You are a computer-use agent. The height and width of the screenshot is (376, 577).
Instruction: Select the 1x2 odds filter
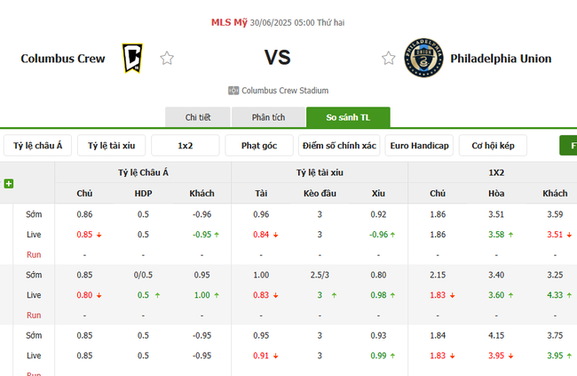click(186, 145)
